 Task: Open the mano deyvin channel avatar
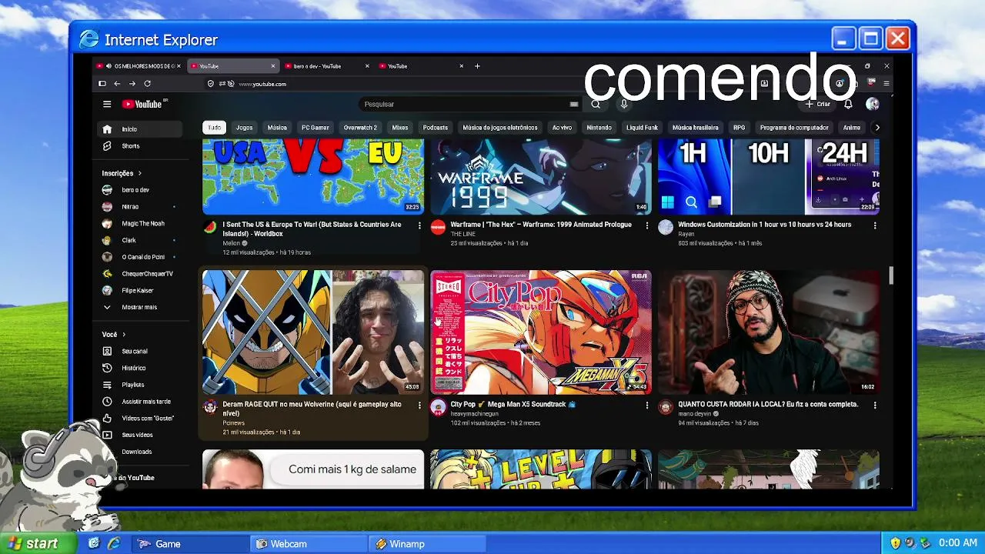point(666,406)
